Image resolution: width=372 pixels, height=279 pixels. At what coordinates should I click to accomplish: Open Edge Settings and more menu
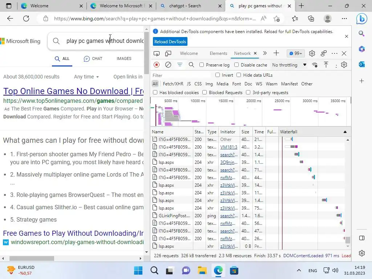click(x=344, y=19)
